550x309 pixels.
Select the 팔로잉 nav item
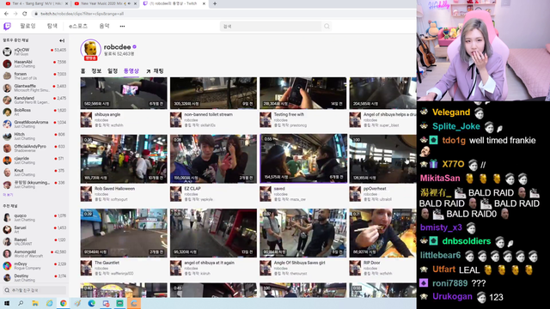(28, 27)
